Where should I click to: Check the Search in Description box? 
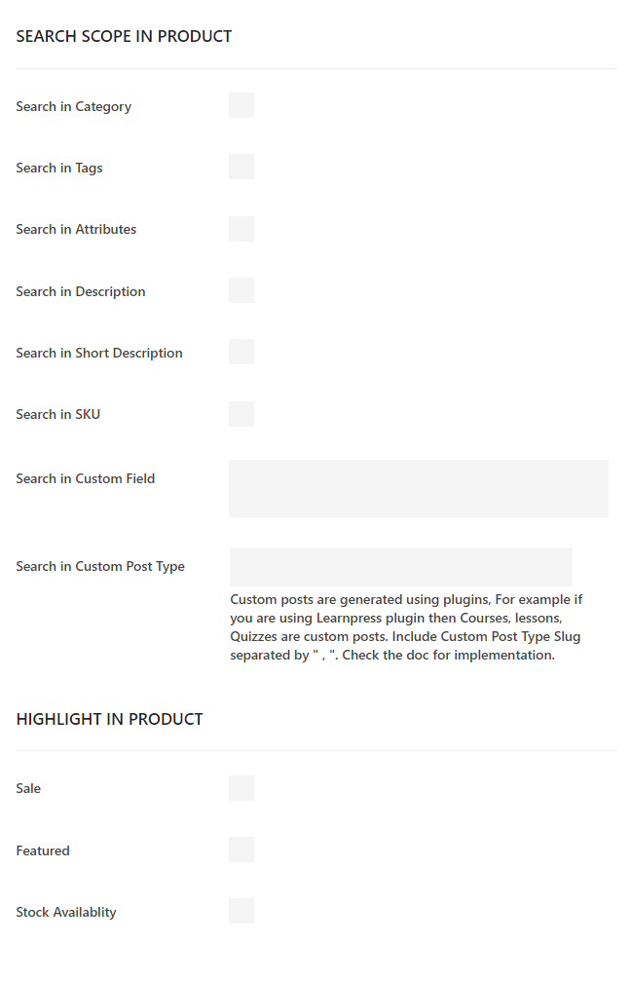[241, 290]
